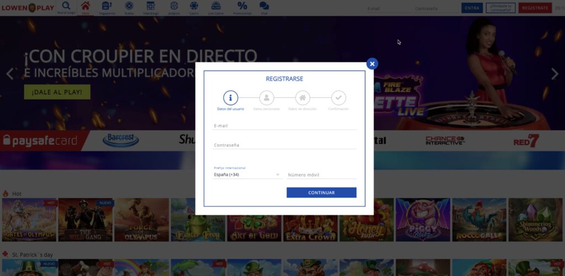
Task: Open the Forge of Olympus game thumbnail
Action: [142, 220]
